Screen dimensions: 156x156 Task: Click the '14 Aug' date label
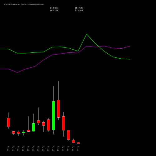[43, 149]
